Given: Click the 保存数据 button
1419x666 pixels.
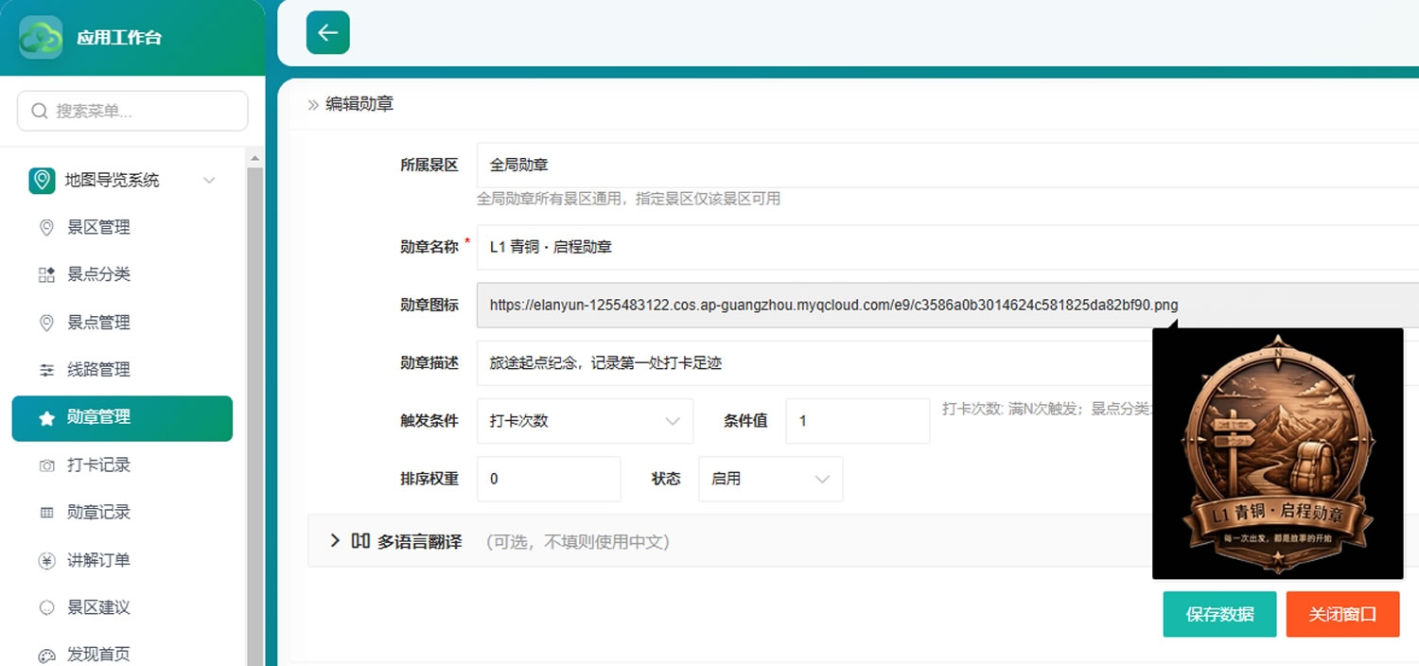Looking at the screenshot, I should 1219,614.
